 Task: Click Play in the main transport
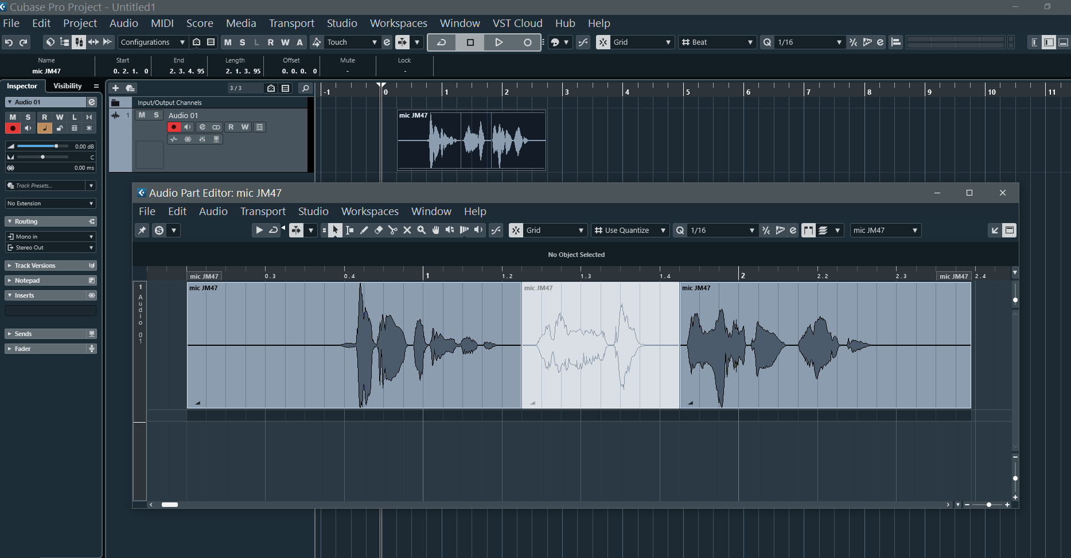(498, 42)
